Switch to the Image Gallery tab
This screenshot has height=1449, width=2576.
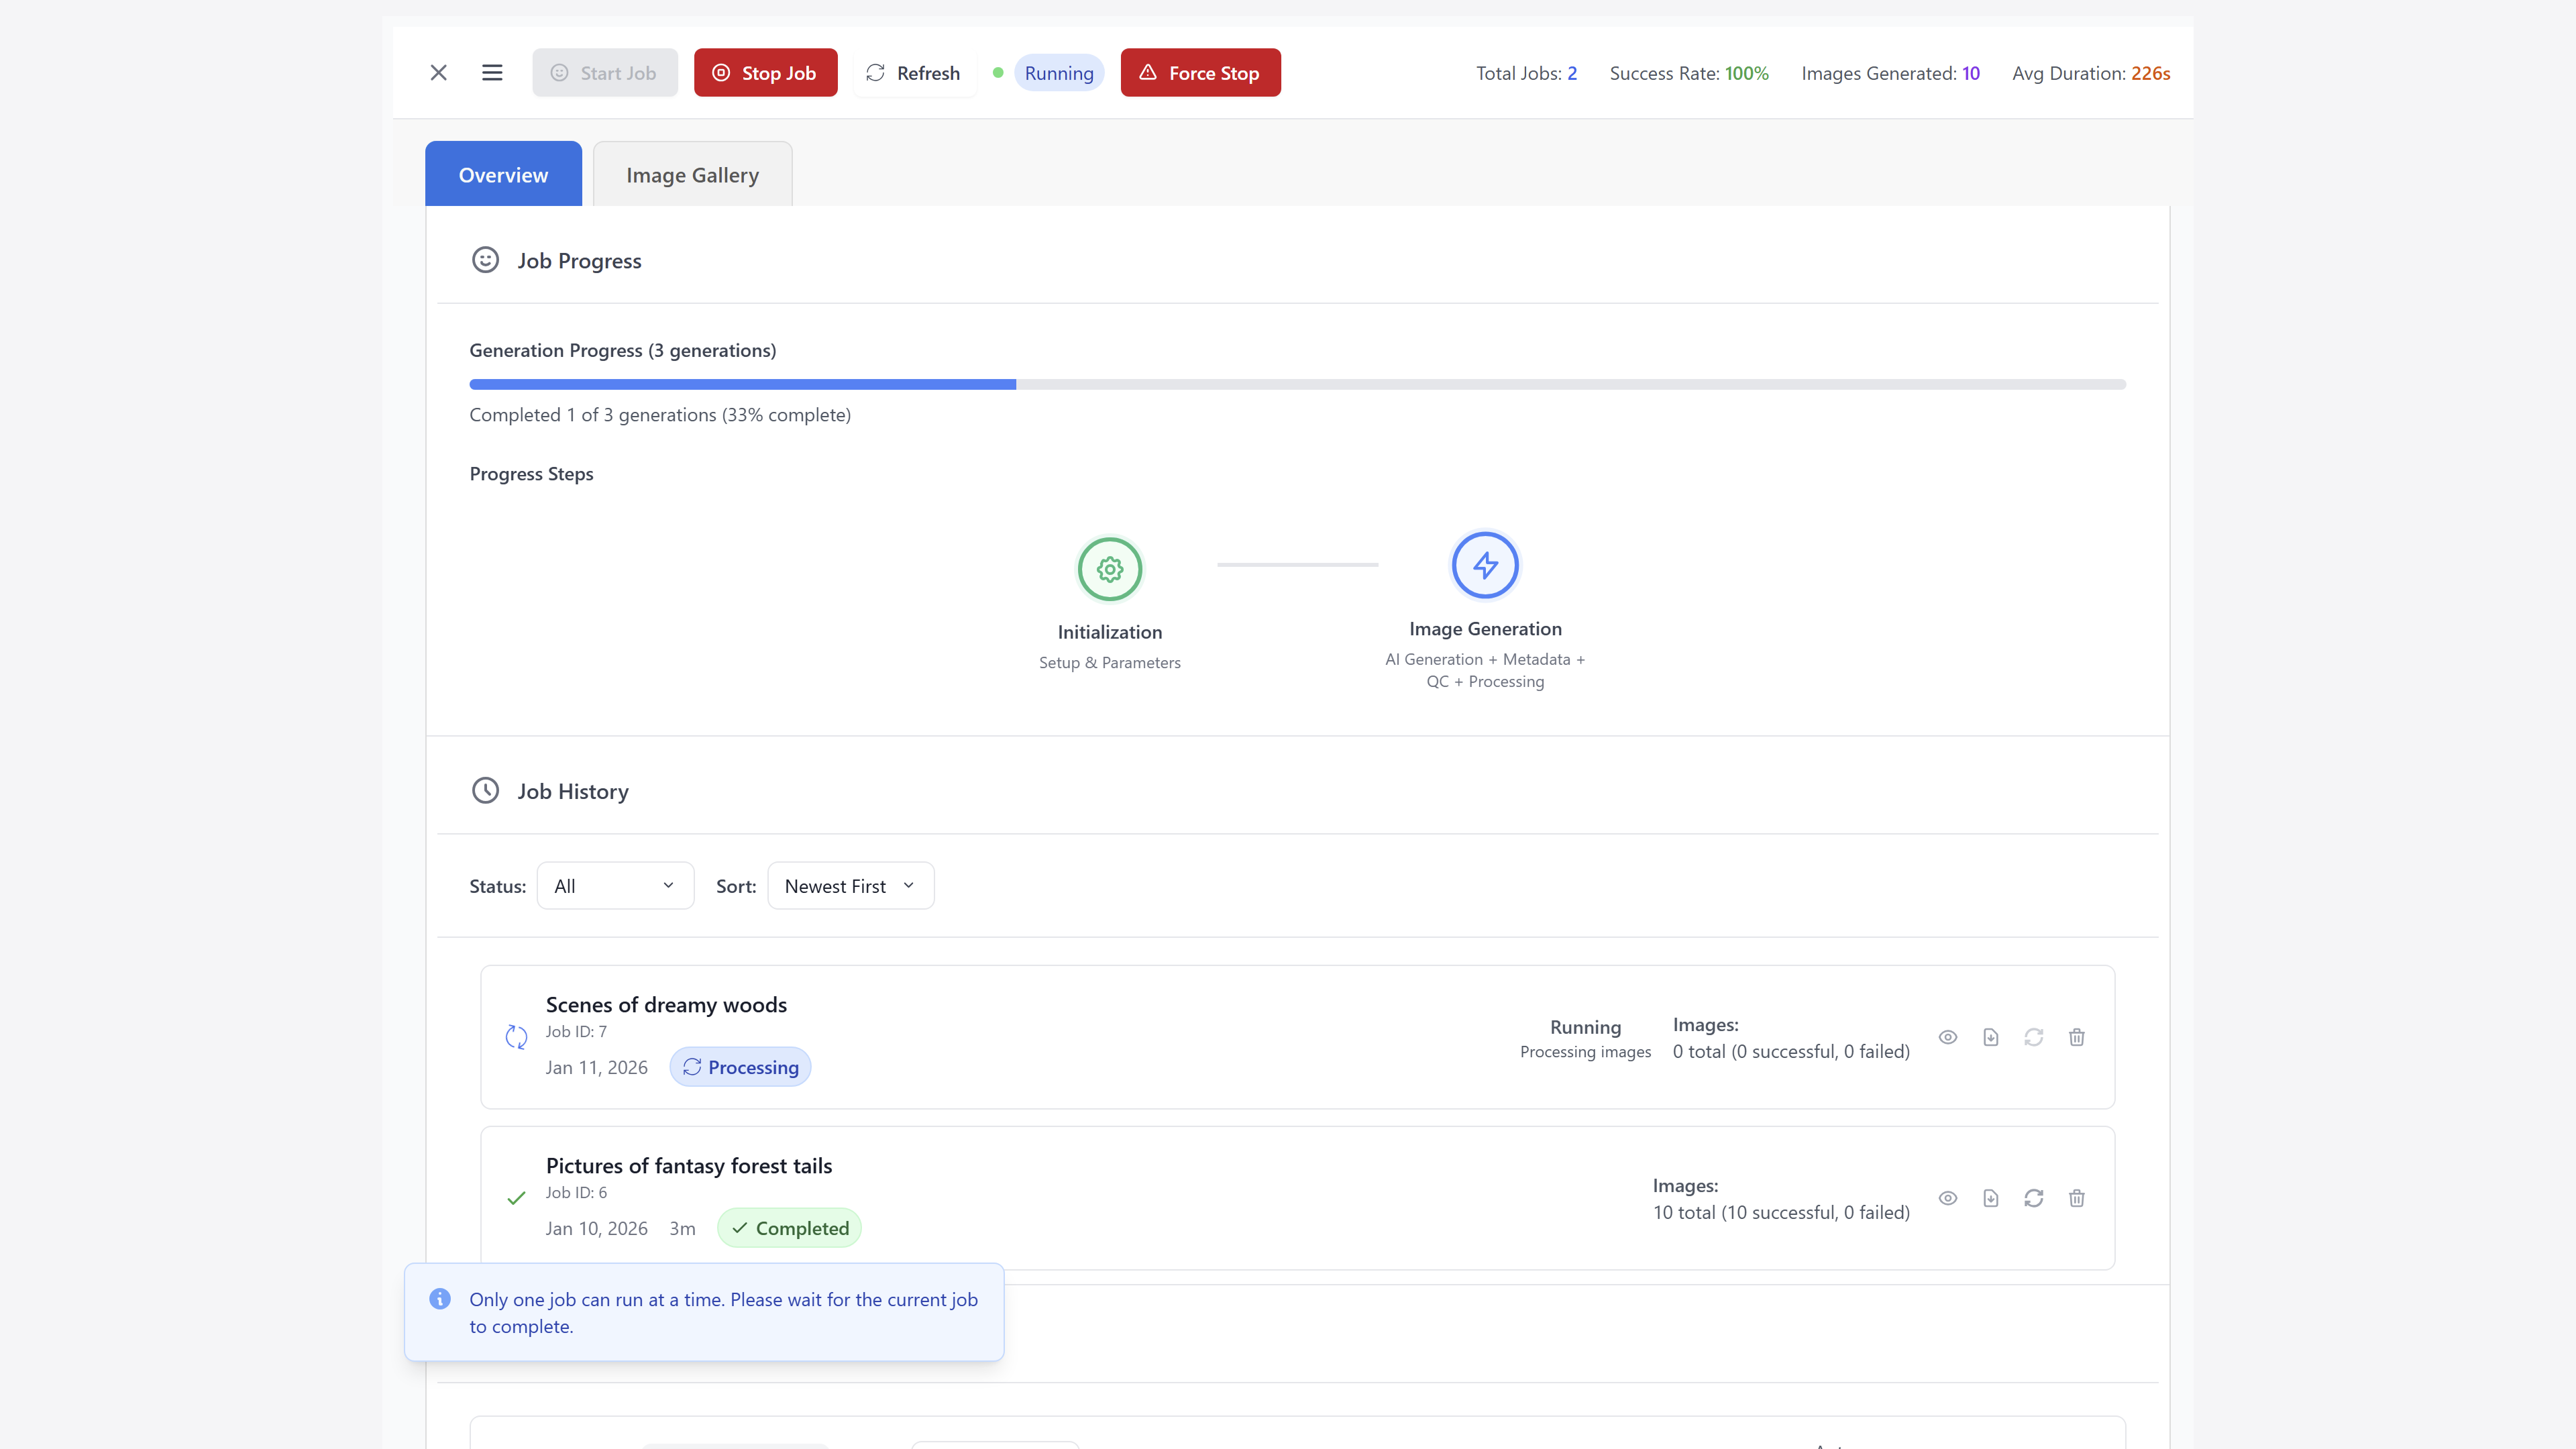(692, 175)
